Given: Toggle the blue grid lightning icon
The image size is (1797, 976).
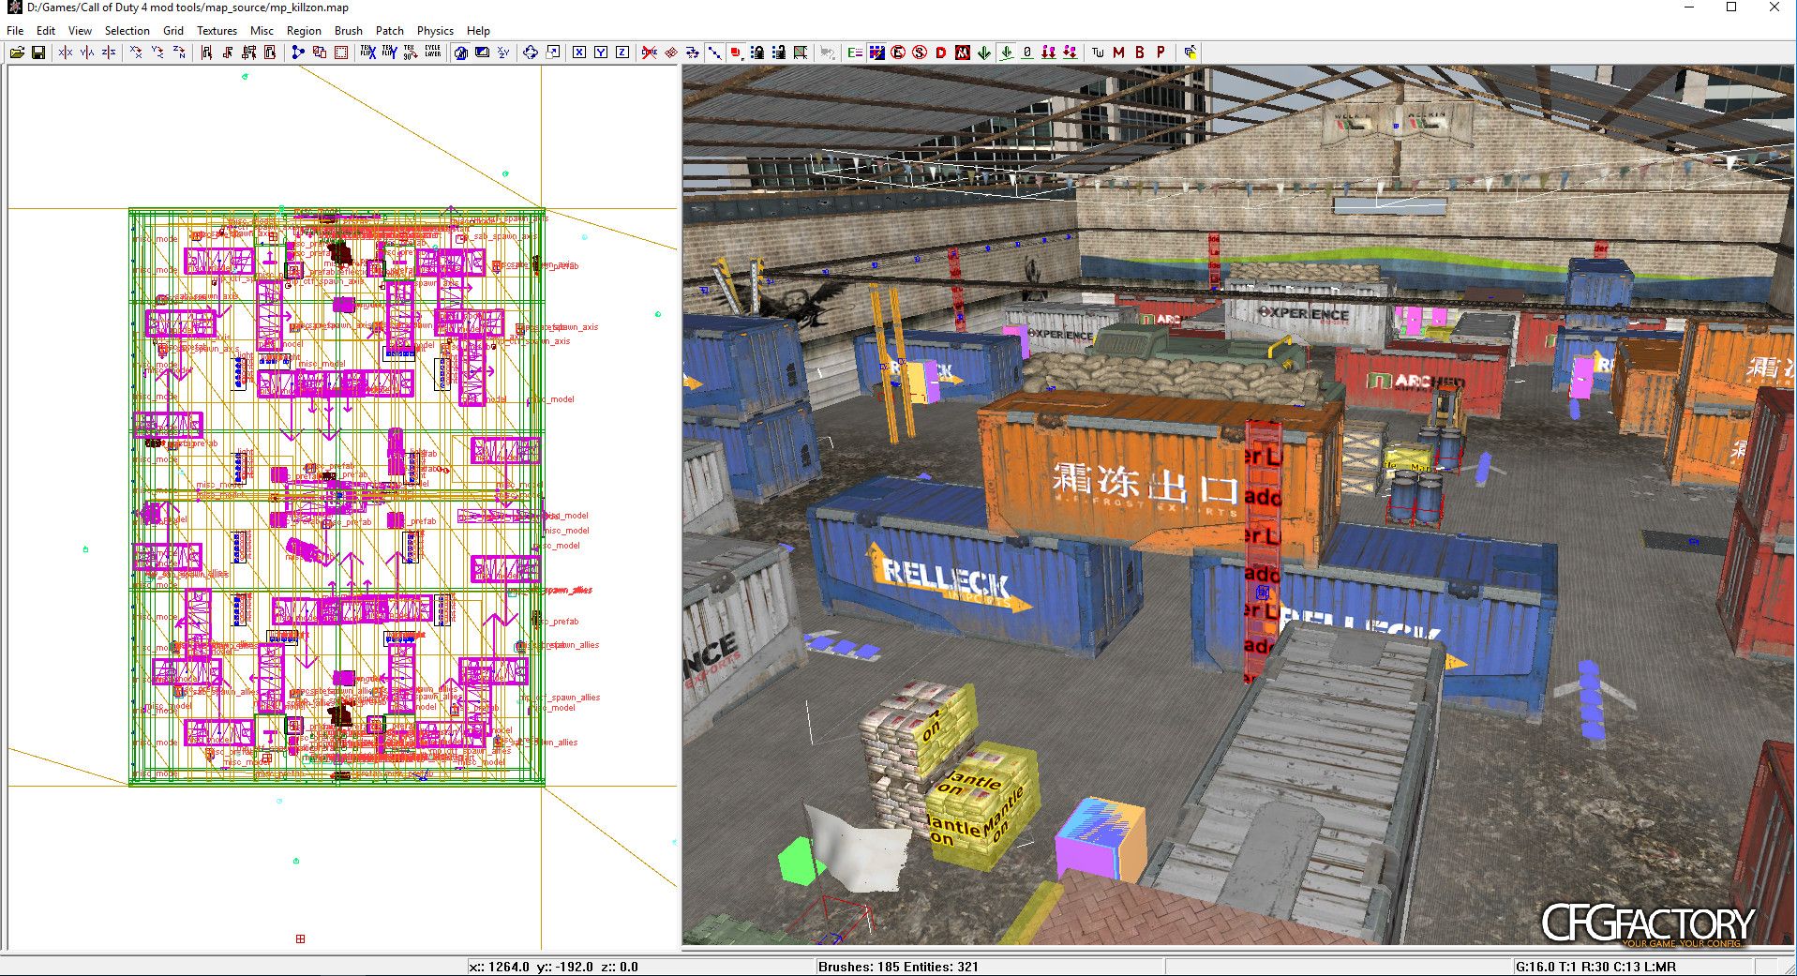Looking at the screenshot, I should tap(876, 53).
